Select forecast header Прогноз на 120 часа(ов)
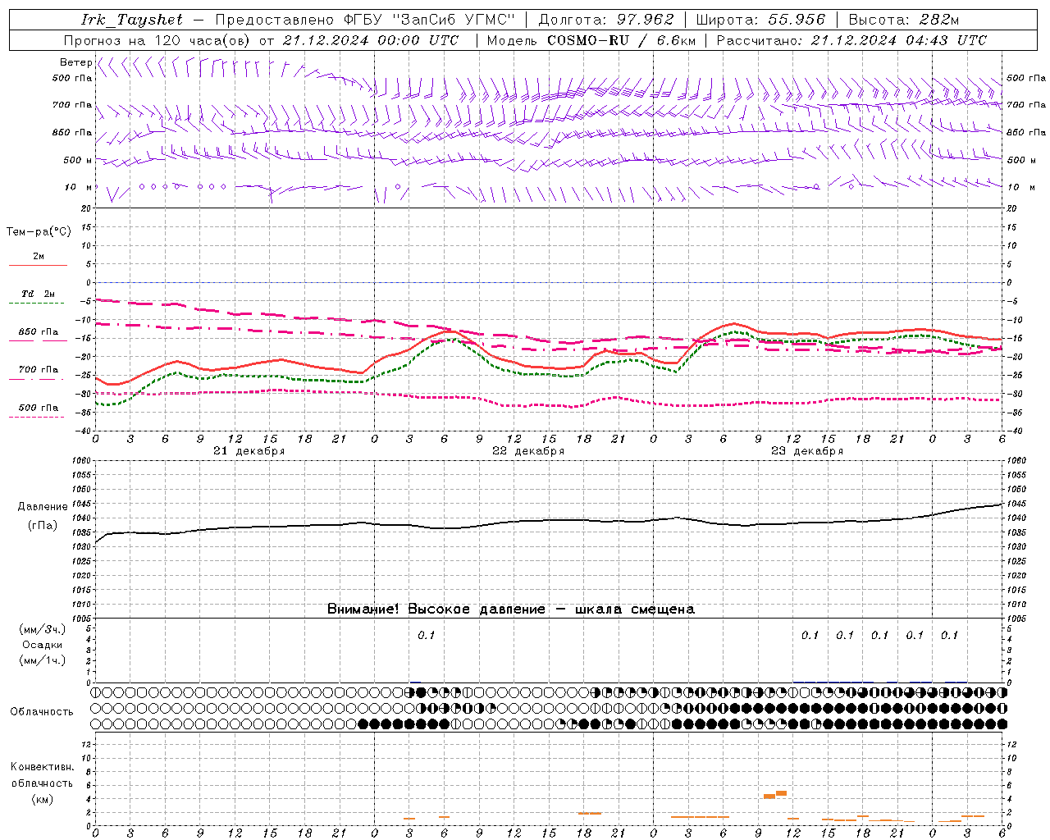The image size is (1050, 840). [x=158, y=40]
